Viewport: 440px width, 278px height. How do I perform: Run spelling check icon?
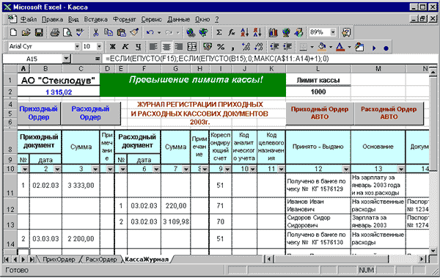tap(80, 32)
